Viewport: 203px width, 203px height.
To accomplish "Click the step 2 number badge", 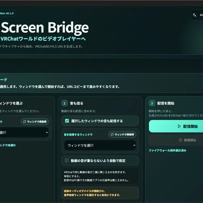I will click(65, 103).
